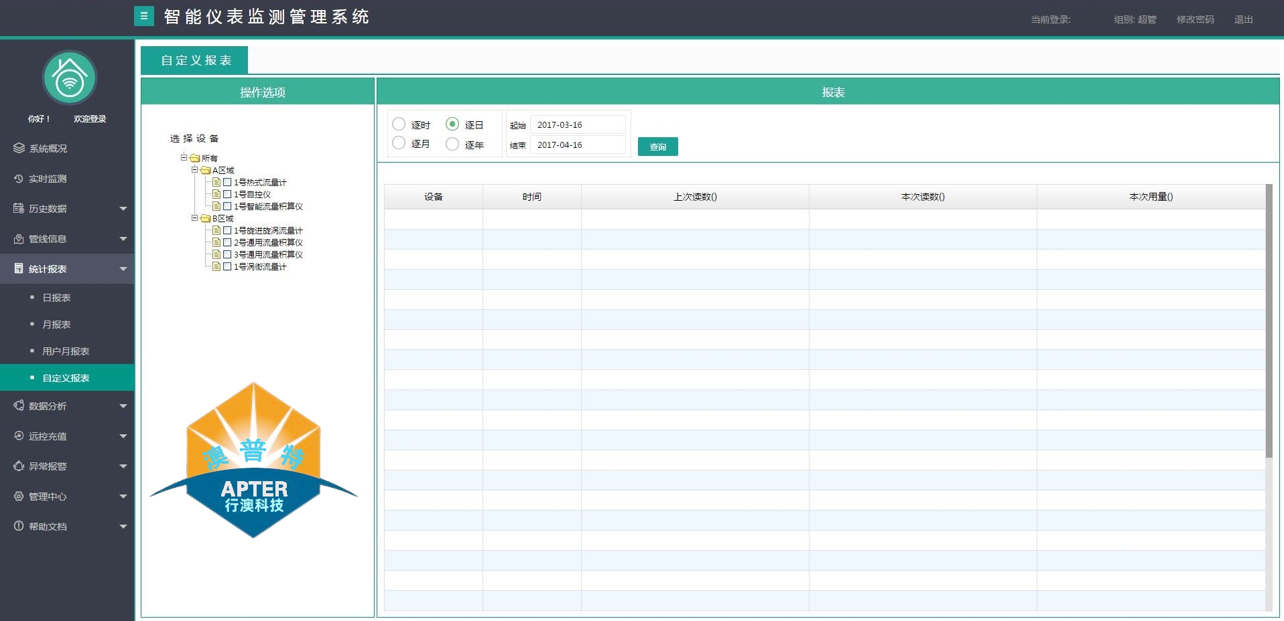This screenshot has height=621, width=1284.
Task: Switch to the 自定义报表 page tab
Action: click(194, 60)
